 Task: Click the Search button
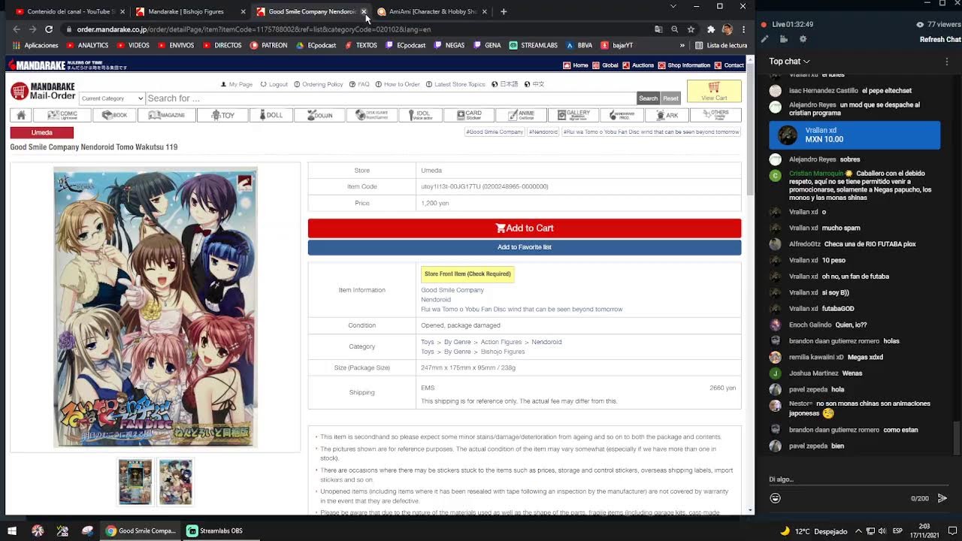648,98
